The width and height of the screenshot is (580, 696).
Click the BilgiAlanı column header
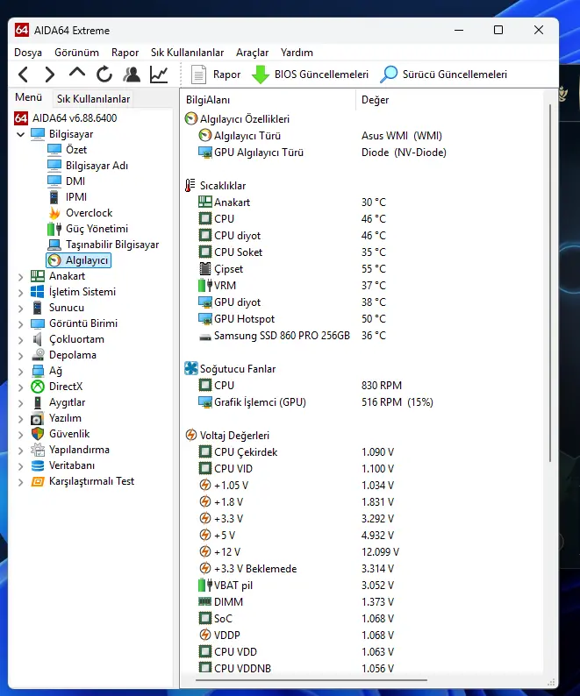click(269, 100)
